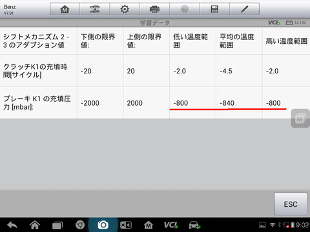310x232 pixels.
Task: Tap the Wi-Fi status icon
Action: click(x=273, y=225)
